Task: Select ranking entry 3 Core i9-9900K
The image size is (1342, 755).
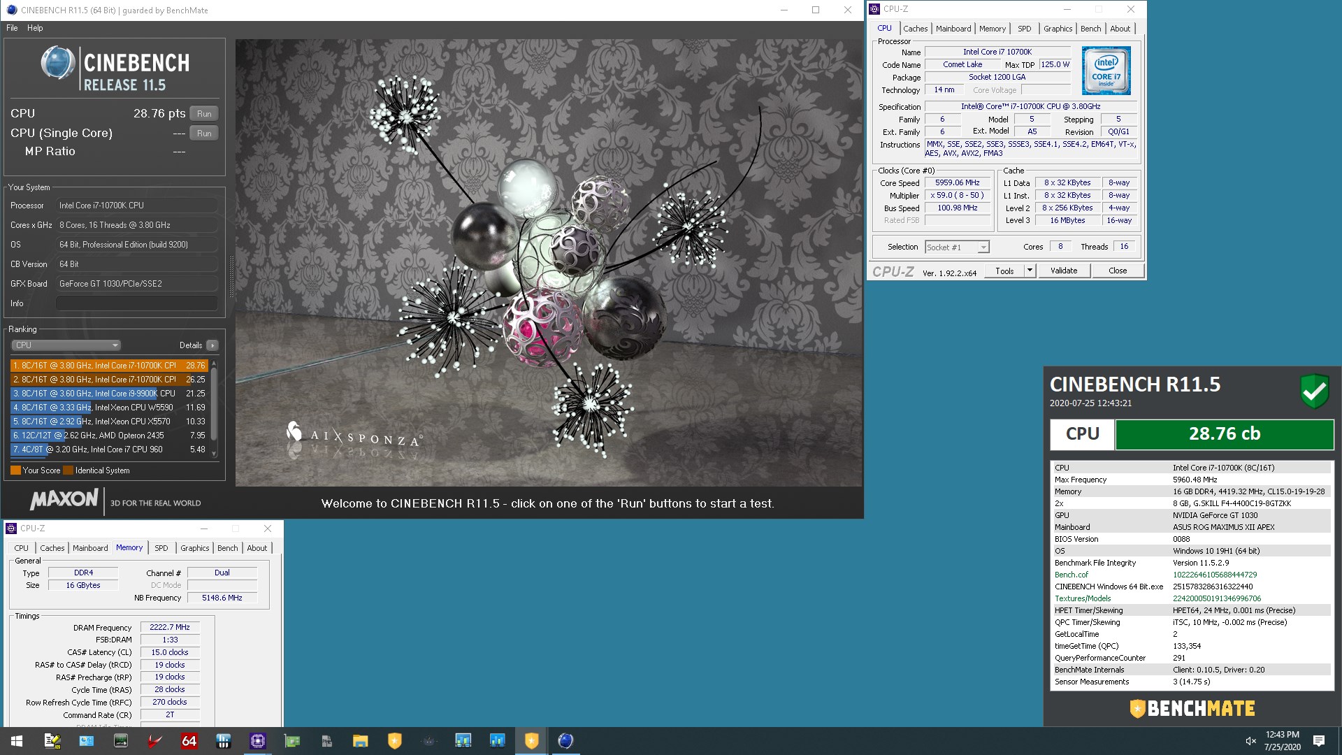Action: point(109,394)
